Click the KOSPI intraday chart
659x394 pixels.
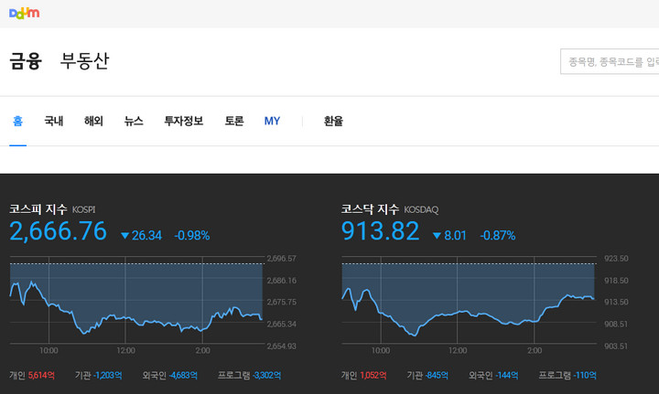click(x=136, y=300)
